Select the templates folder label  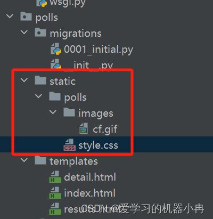click(x=73, y=161)
